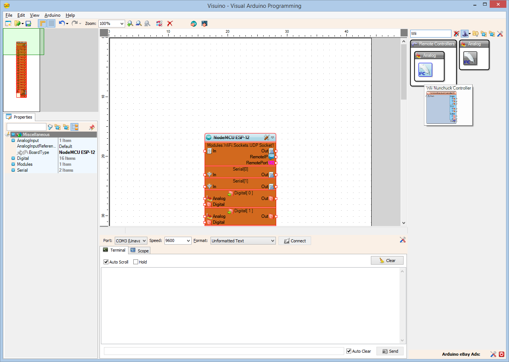The width and height of the screenshot is (509, 362).
Task: Click the red X delete toolbar icon
Action: (170, 23)
